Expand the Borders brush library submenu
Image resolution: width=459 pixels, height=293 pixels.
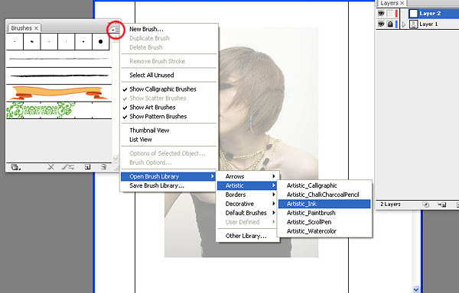coord(248,195)
